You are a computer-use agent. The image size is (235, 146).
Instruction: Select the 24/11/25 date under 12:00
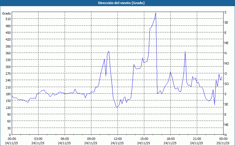117,143
